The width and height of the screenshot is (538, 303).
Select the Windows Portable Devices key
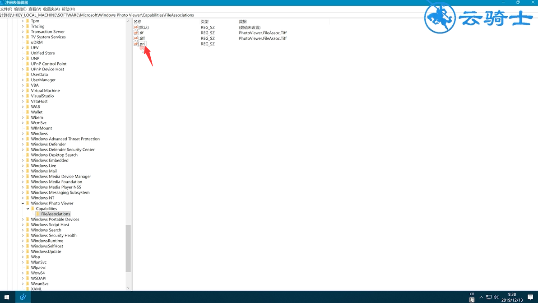(55, 219)
